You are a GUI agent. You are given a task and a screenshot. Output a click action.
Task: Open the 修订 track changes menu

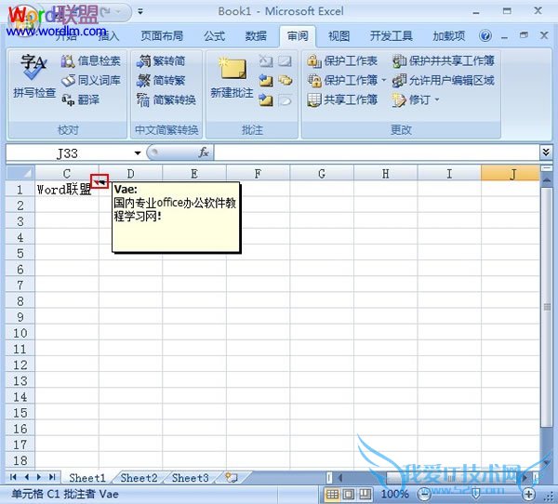coord(416,99)
